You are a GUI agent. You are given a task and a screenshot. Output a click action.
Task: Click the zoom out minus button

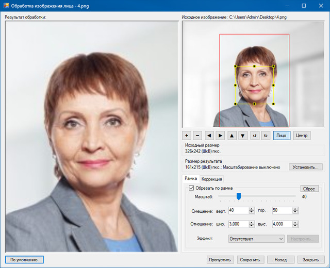tap(197, 136)
